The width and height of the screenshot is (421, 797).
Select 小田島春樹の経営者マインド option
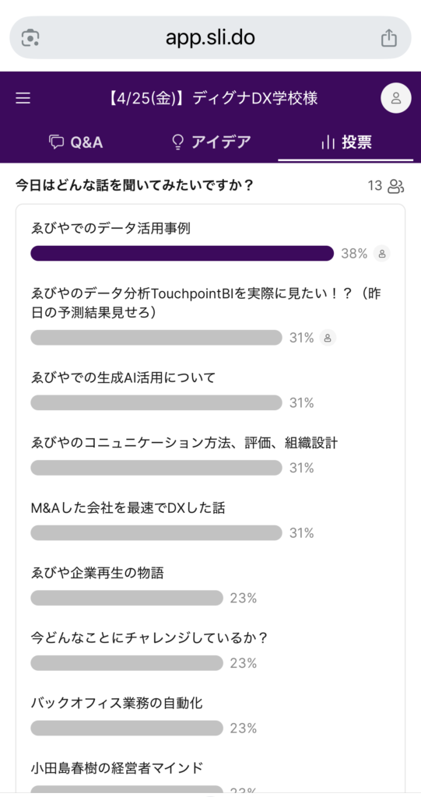[210, 777]
